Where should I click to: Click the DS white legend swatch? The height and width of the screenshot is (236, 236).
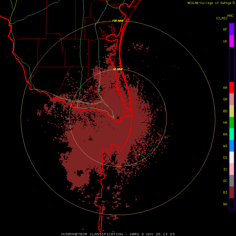click(x=232, y=157)
